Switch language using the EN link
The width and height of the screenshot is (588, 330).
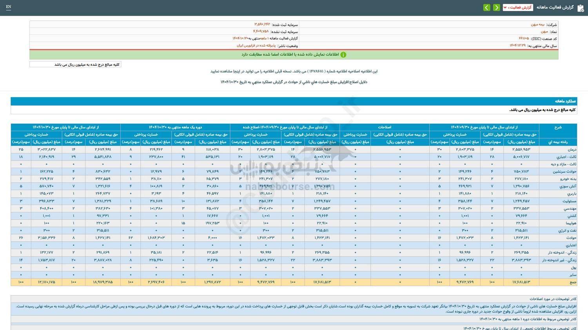(x=9, y=7)
